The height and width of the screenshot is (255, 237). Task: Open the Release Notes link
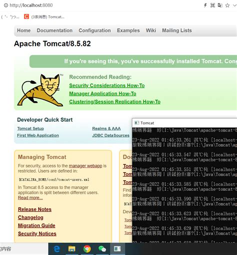tap(34, 209)
